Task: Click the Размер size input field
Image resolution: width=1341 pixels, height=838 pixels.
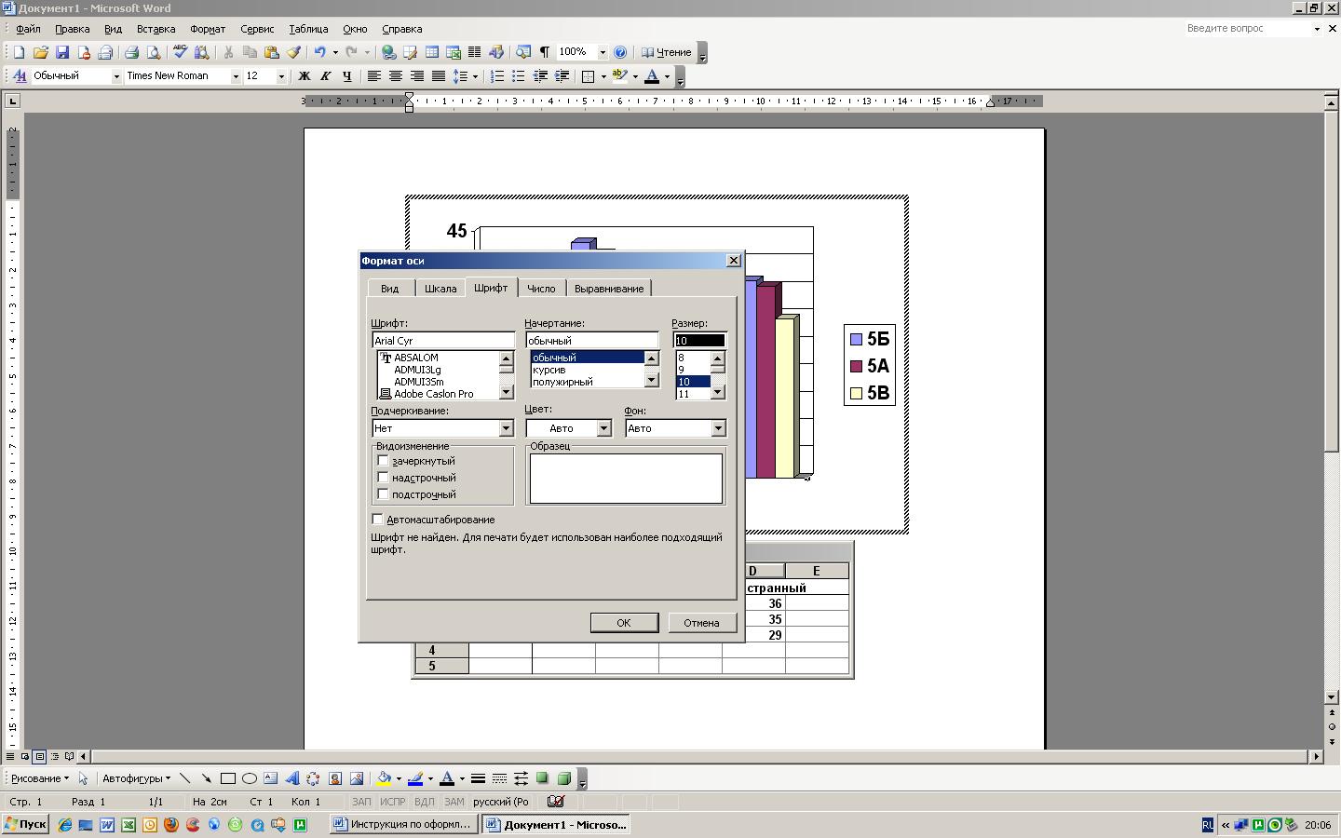Action: pos(699,341)
